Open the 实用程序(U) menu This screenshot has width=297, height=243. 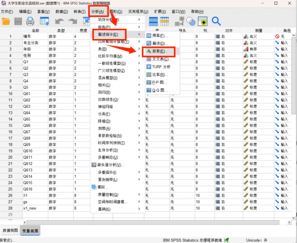(x=138, y=12)
